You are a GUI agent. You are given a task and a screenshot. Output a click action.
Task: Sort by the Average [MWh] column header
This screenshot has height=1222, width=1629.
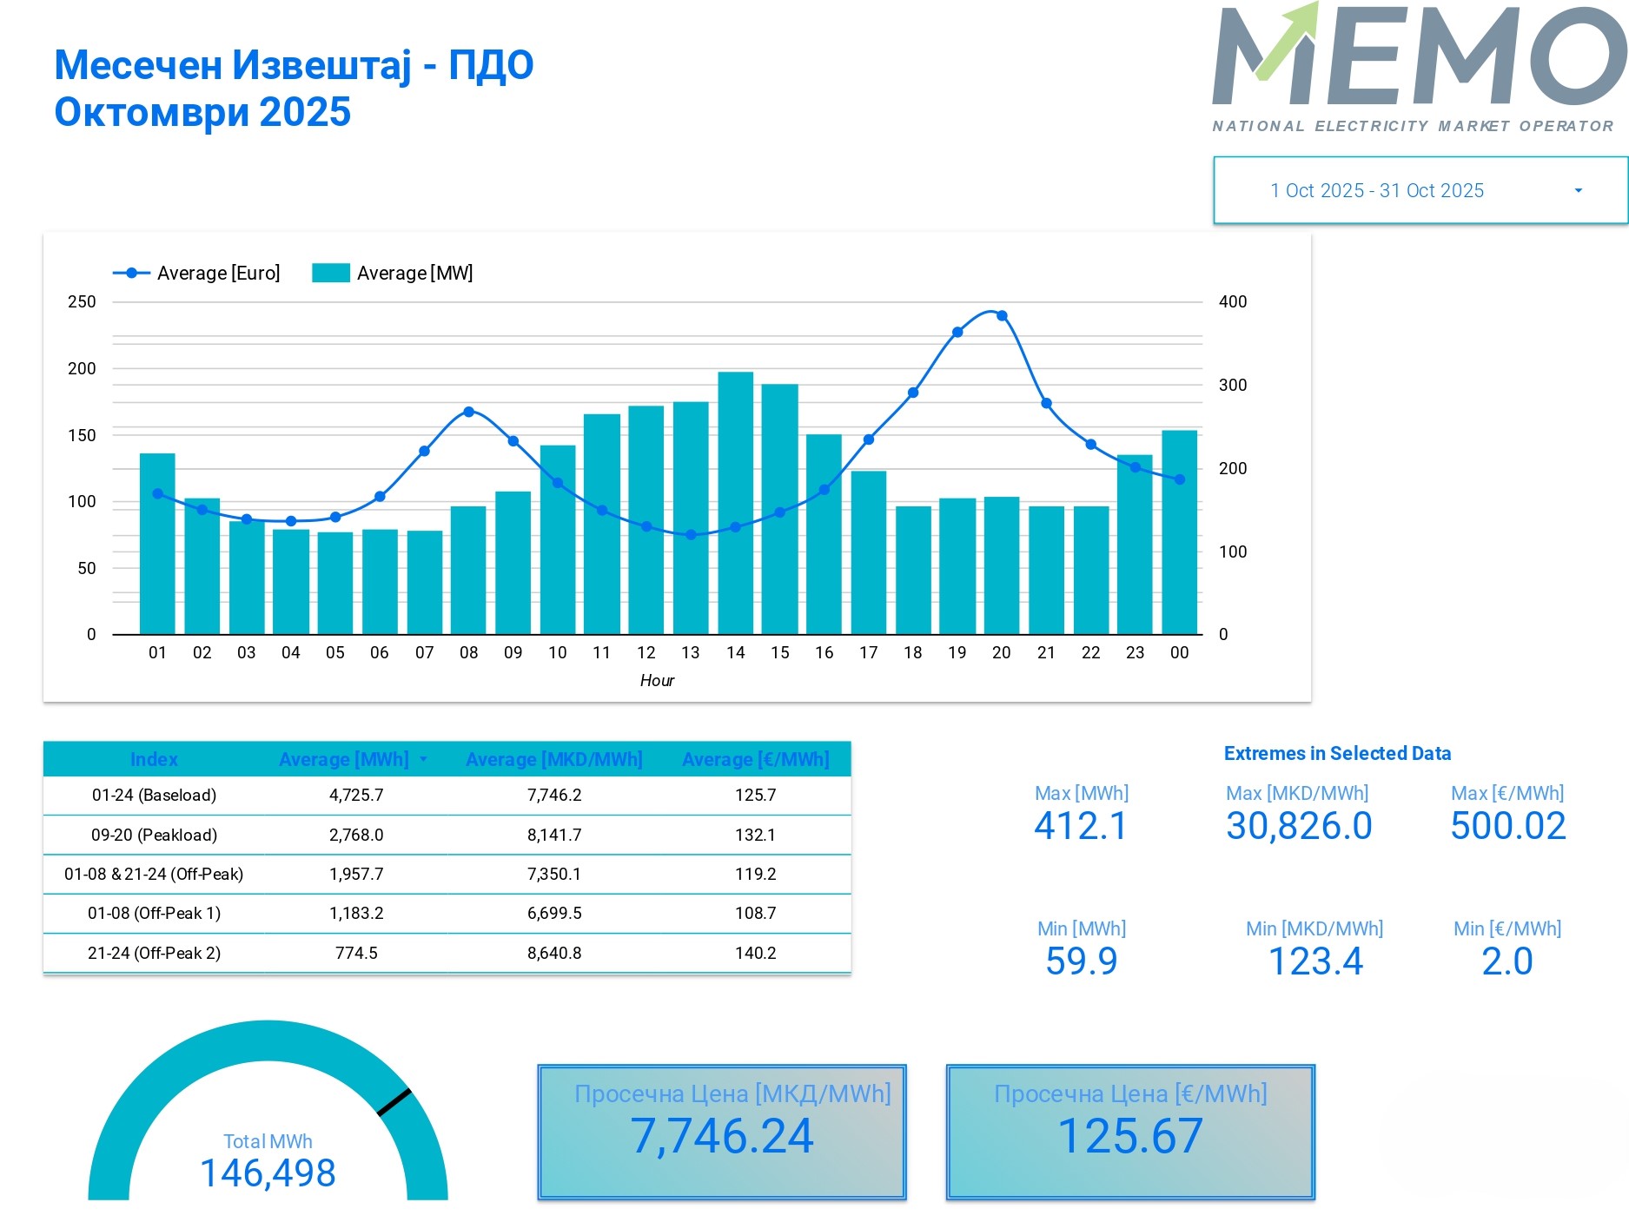click(343, 759)
